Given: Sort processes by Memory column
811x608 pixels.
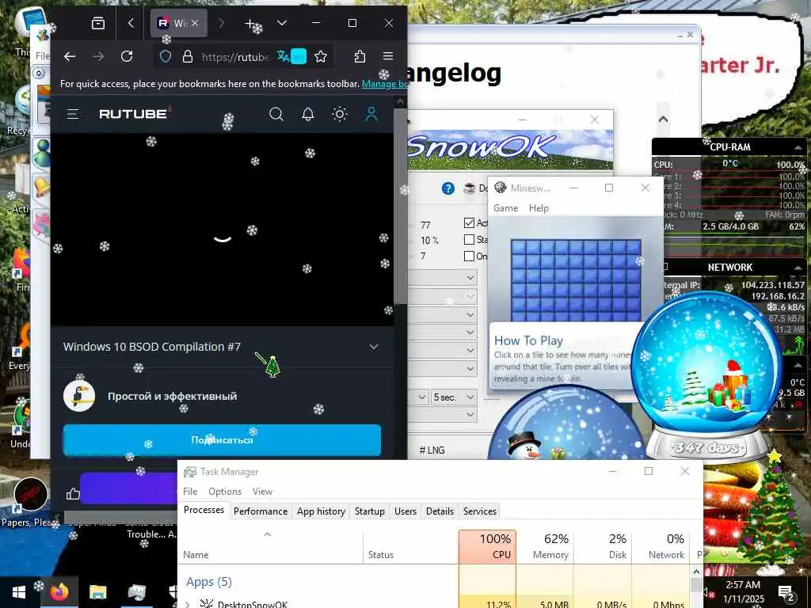Looking at the screenshot, I should click(545, 546).
